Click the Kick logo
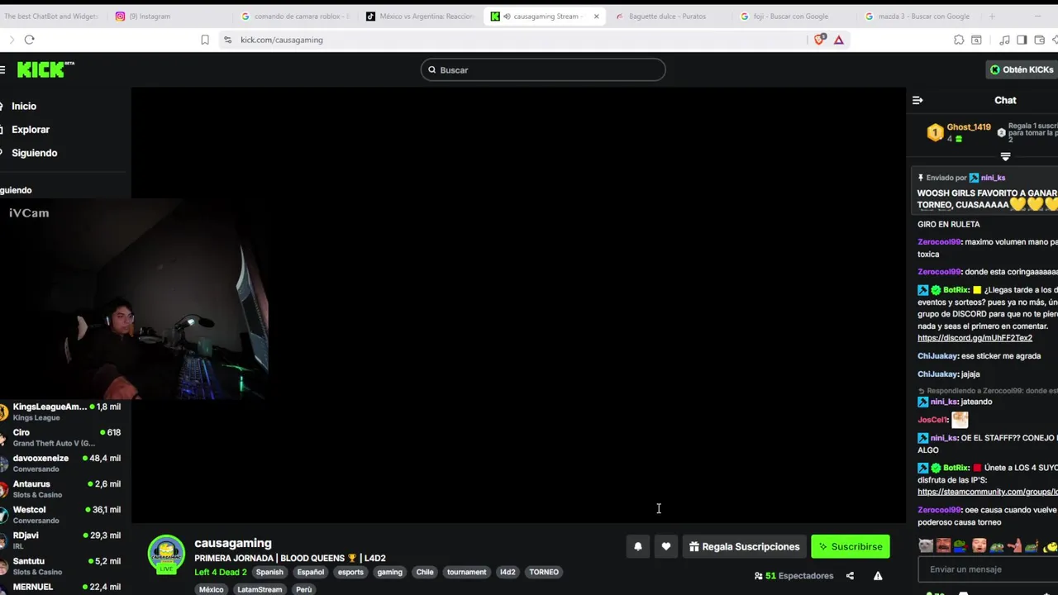 45,69
